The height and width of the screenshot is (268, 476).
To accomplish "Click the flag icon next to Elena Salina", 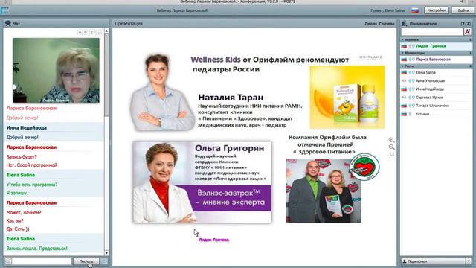I will 404,73.
